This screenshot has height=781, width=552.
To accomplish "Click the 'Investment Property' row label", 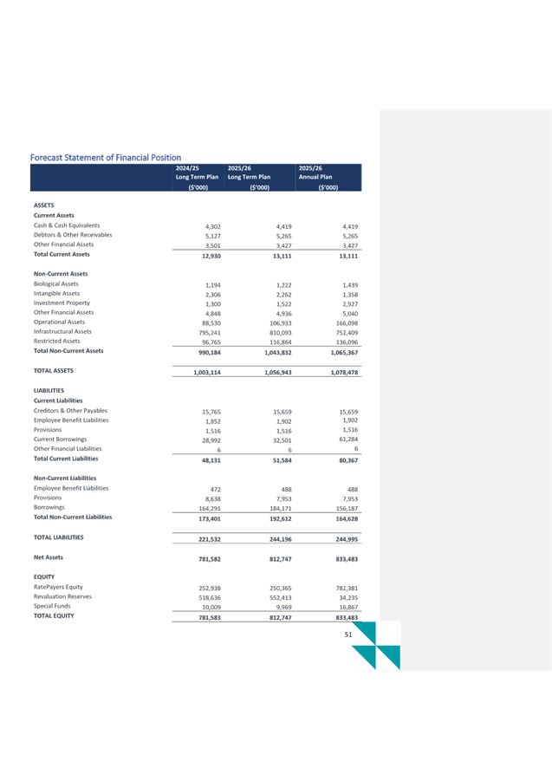I will pos(62,303).
